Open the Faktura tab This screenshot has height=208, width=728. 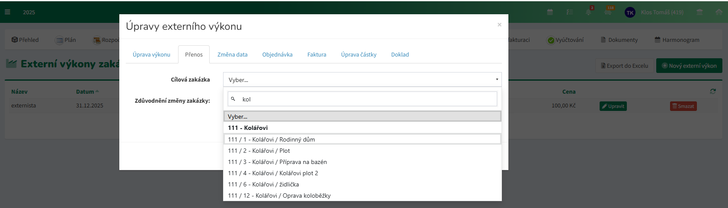pos(316,54)
